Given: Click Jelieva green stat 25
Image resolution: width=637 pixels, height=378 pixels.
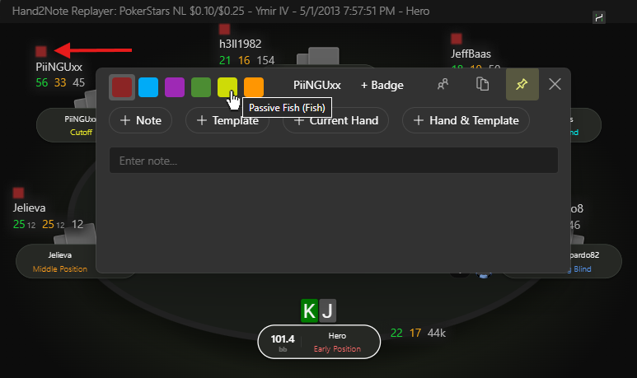Looking at the screenshot, I should pos(19,224).
